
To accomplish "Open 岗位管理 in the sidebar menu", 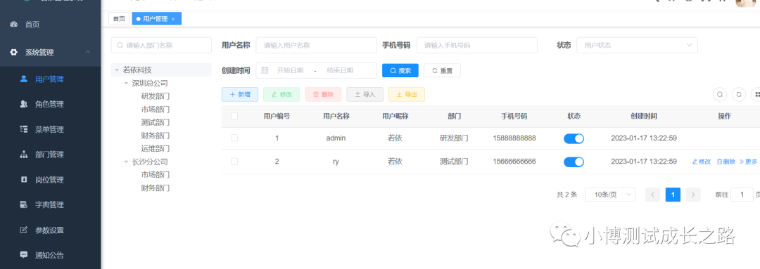I will [49, 180].
